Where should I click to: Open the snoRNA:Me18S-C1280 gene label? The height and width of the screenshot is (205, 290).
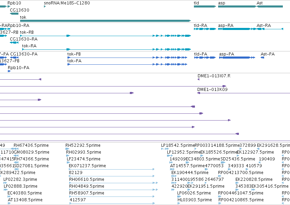point(67,3)
